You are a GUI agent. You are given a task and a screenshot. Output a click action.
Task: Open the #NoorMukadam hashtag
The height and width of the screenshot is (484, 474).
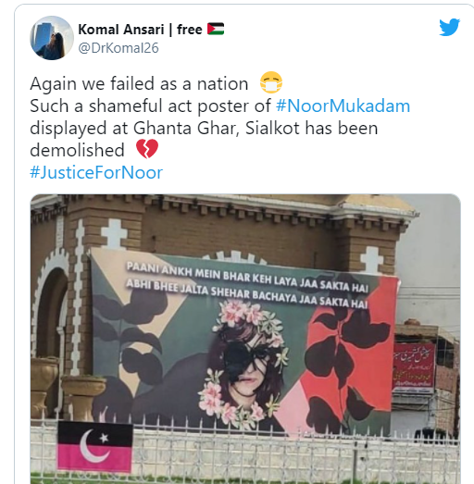click(x=343, y=105)
